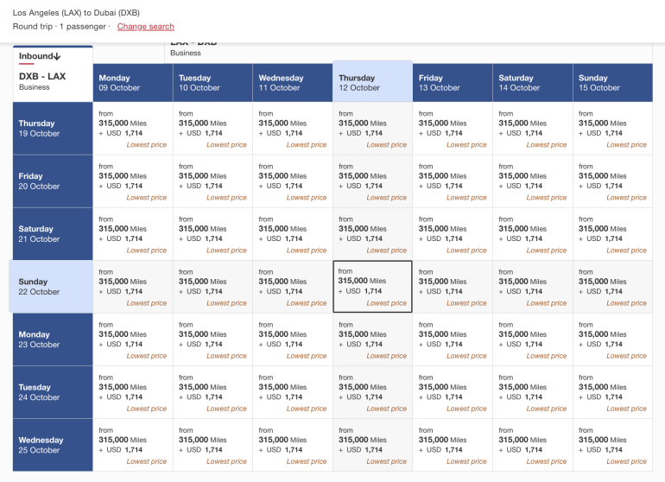Select Saturday 14 October column header
This screenshot has width=665, height=482.
coord(532,83)
